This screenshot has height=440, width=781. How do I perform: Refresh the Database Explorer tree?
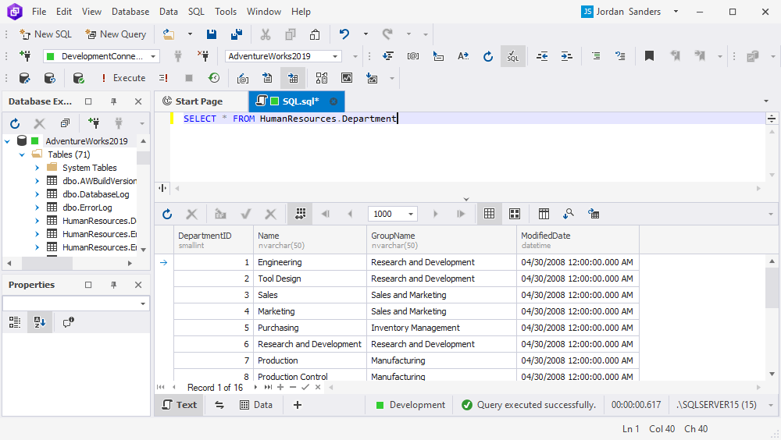click(15, 123)
